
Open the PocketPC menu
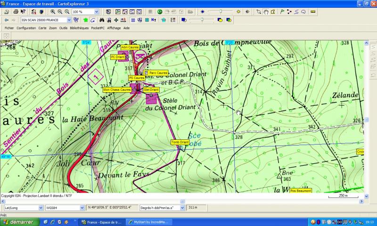tap(98, 28)
